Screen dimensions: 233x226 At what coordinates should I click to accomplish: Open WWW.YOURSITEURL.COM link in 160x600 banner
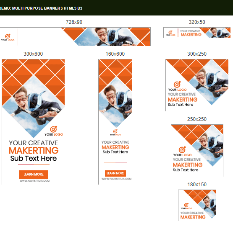click(117, 179)
